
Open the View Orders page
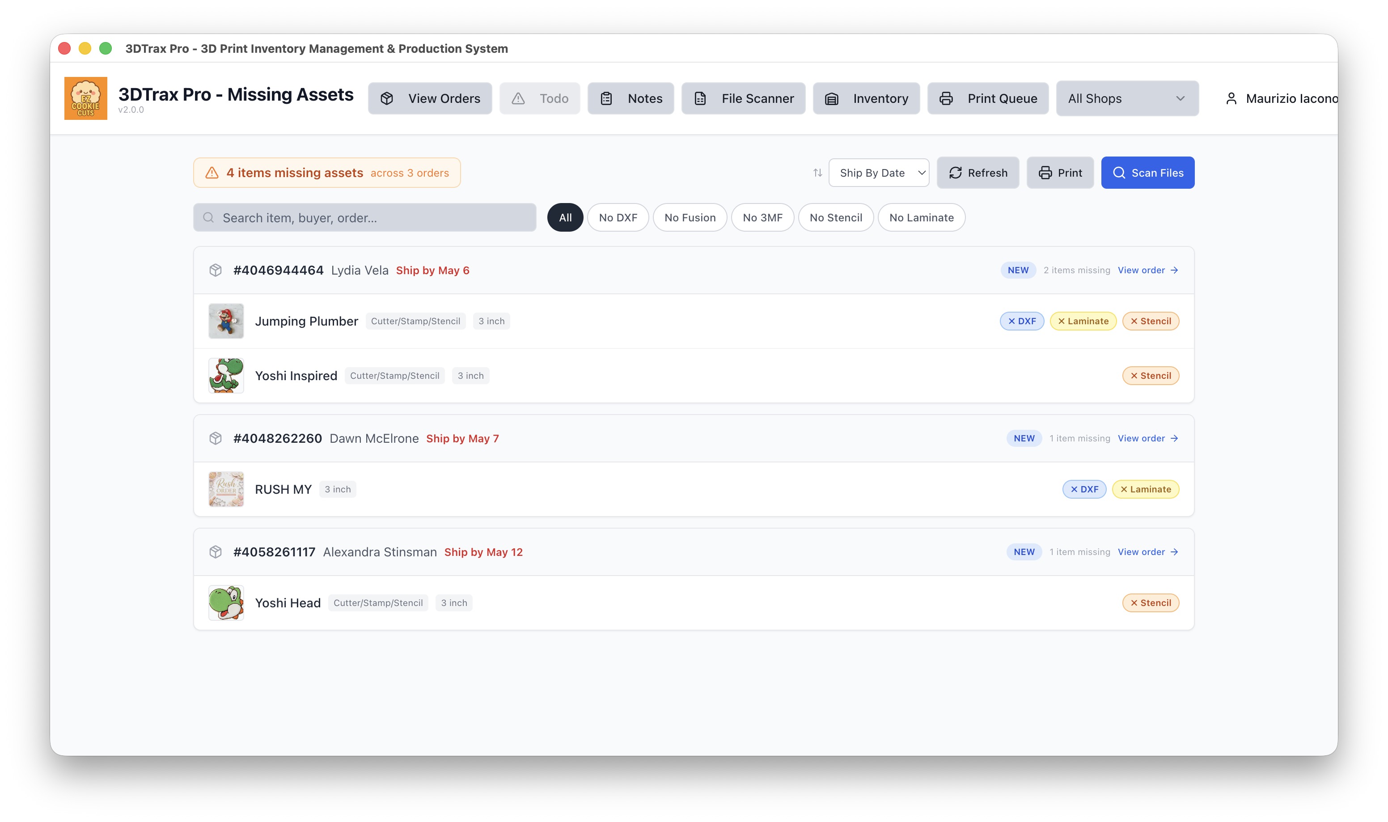pos(430,98)
